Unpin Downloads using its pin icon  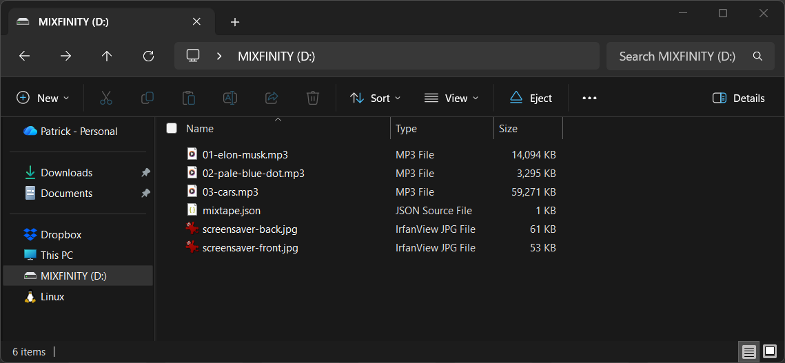(x=145, y=173)
